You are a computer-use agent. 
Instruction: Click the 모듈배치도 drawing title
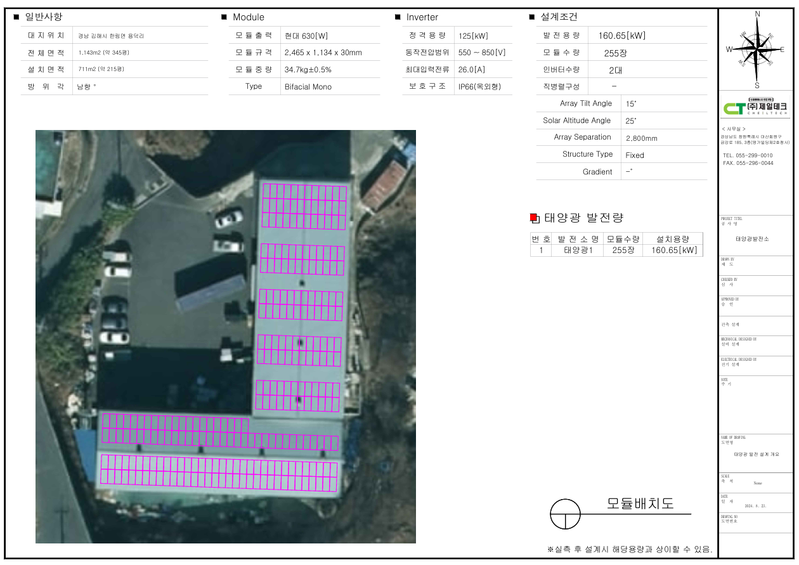640,503
